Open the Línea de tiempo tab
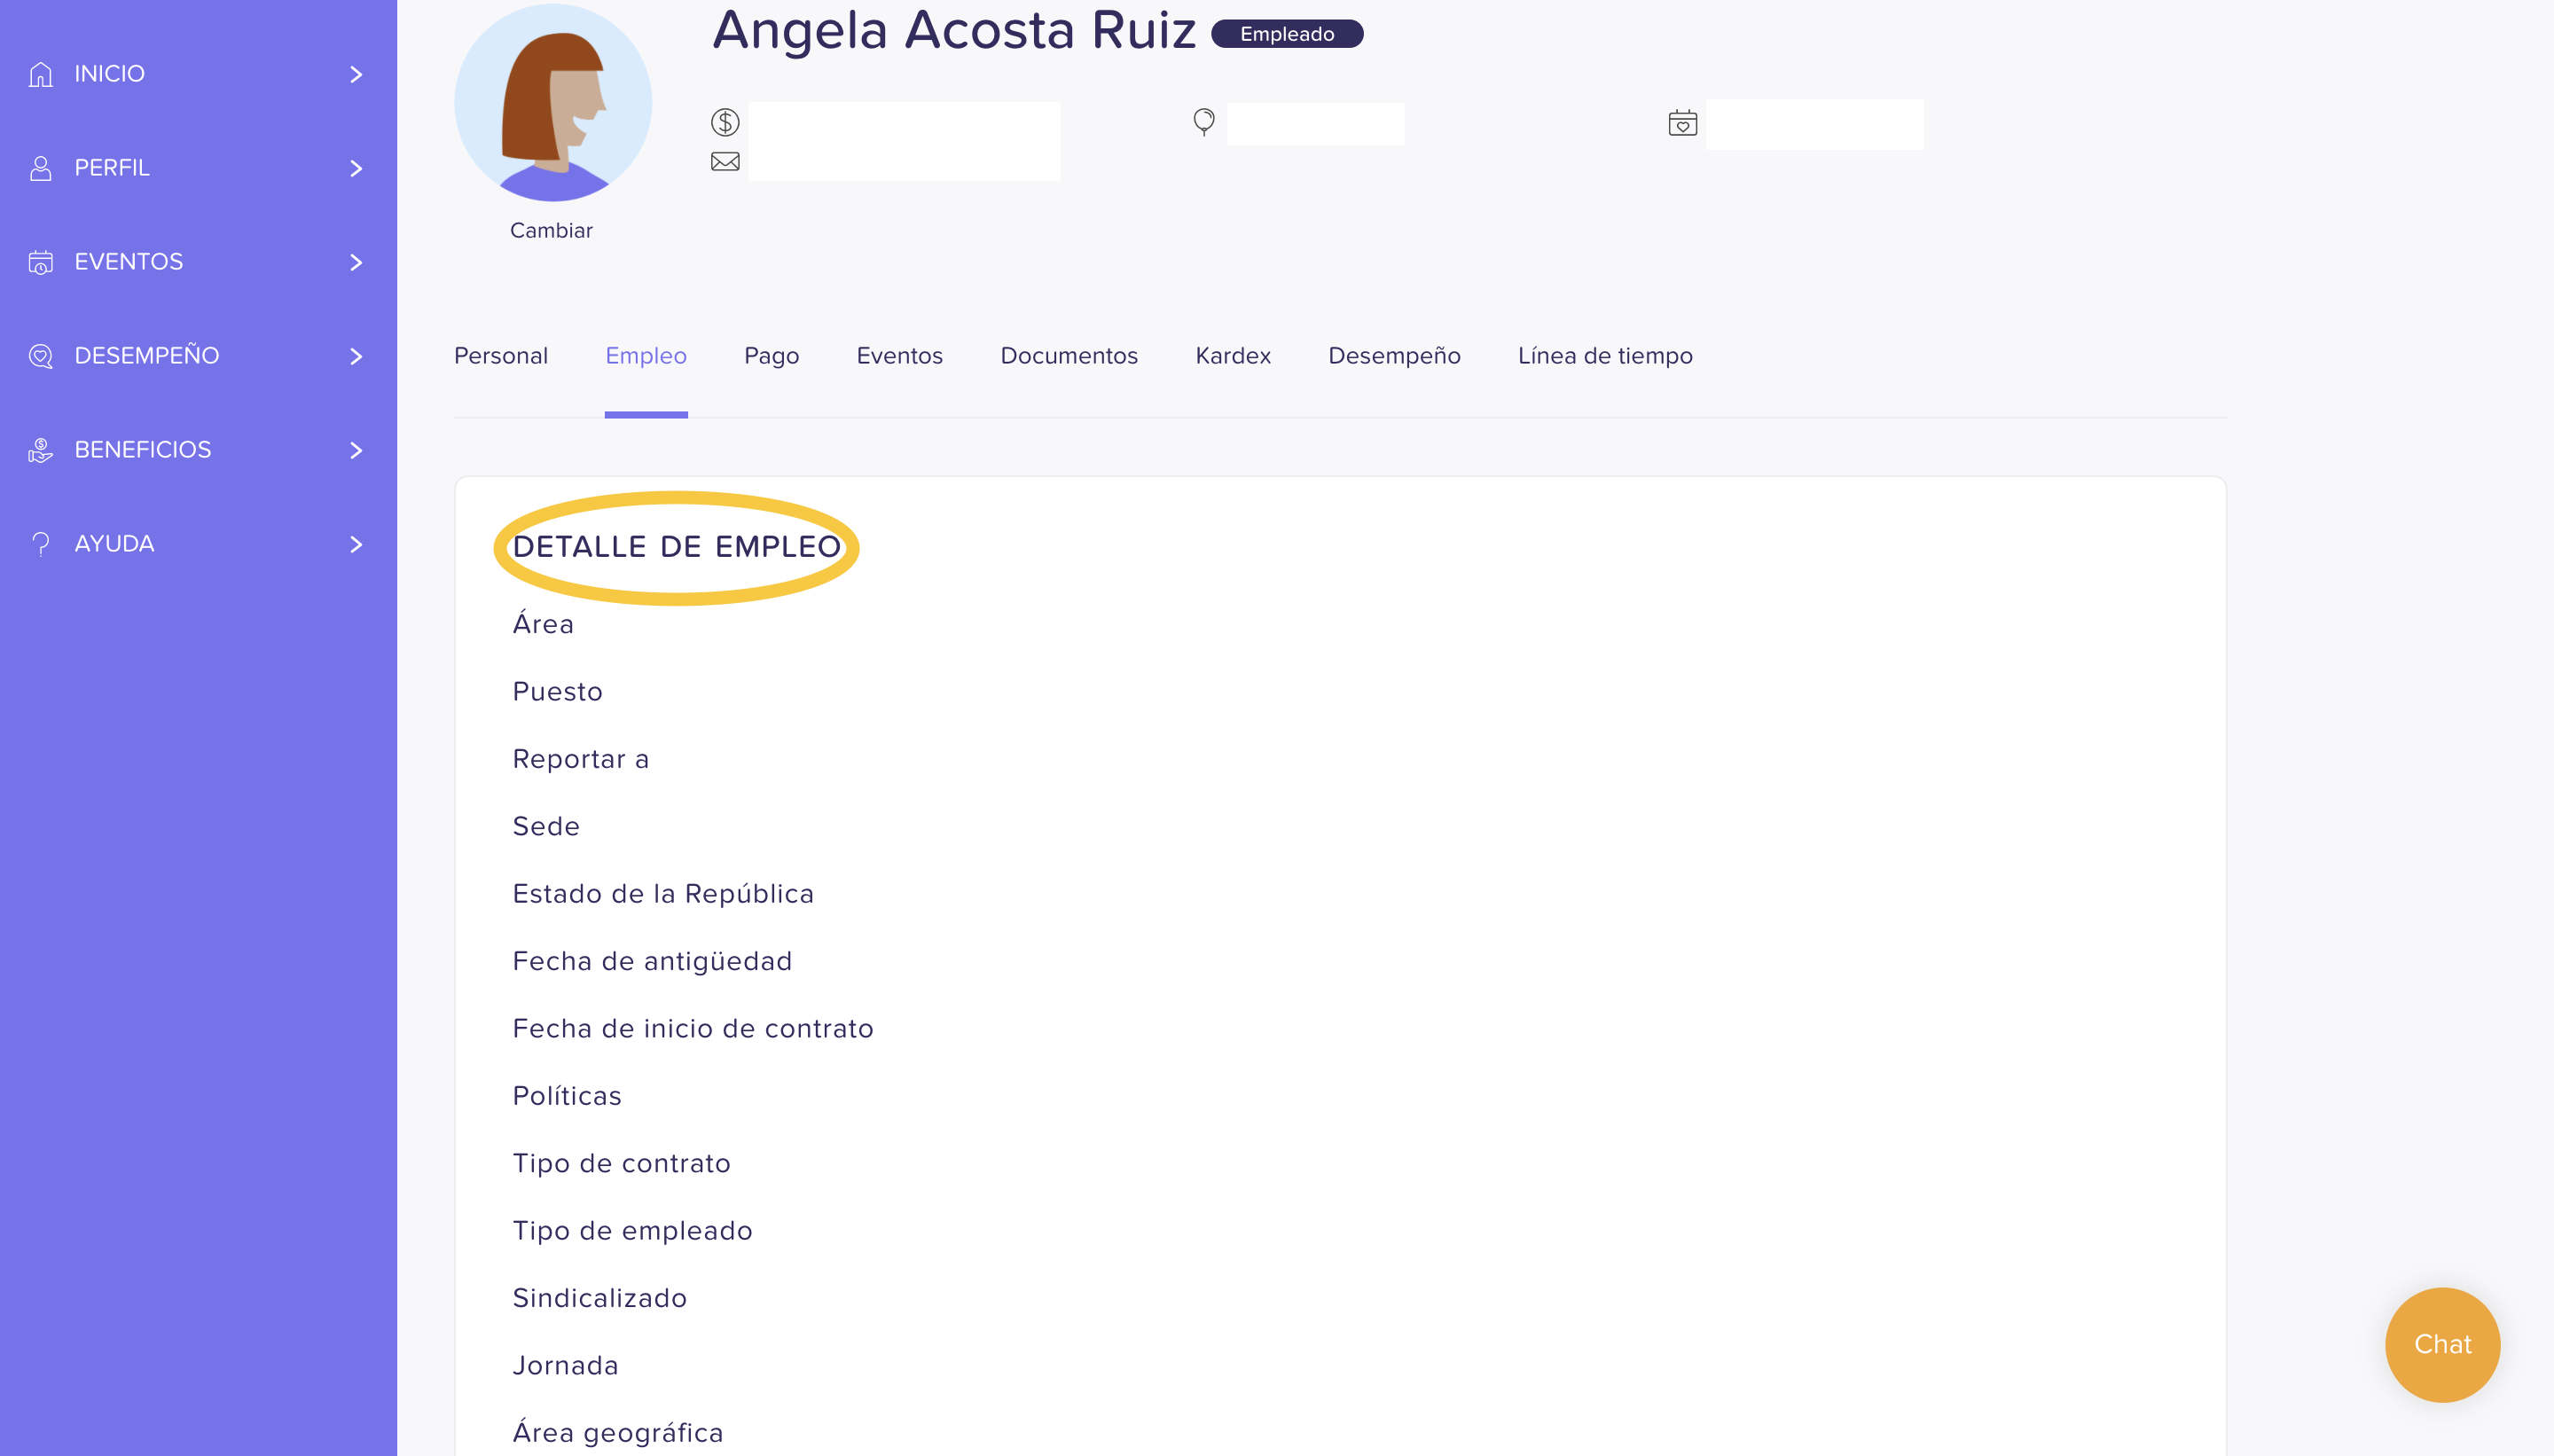2554x1456 pixels. pos(1605,356)
